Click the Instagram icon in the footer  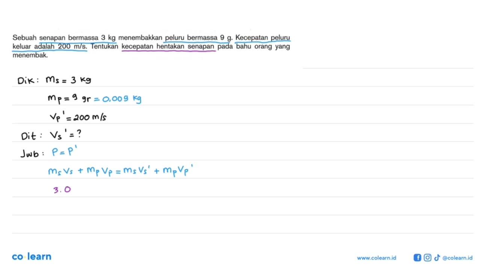[x=427, y=258]
